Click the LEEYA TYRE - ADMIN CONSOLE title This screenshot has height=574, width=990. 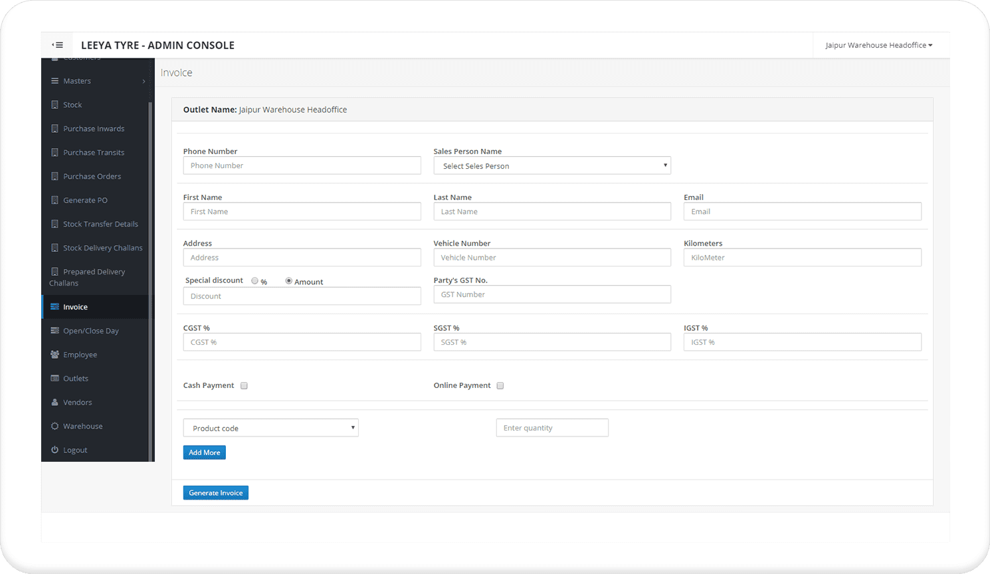(x=157, y=45)
